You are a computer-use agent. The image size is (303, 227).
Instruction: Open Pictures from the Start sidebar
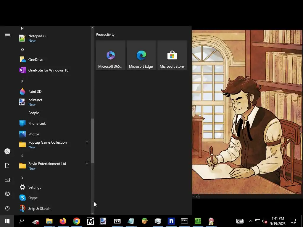(x=7, y=180)
